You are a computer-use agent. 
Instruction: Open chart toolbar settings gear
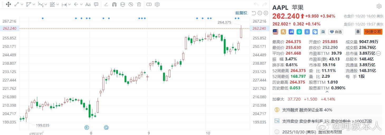click(x=157, y=4)
